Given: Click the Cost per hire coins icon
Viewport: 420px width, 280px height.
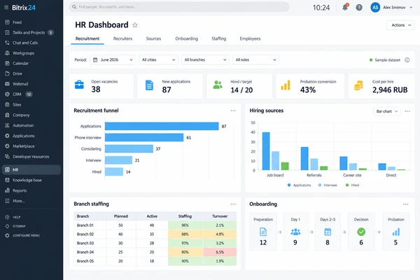Looking at the screenshot, I should (358, 85).
